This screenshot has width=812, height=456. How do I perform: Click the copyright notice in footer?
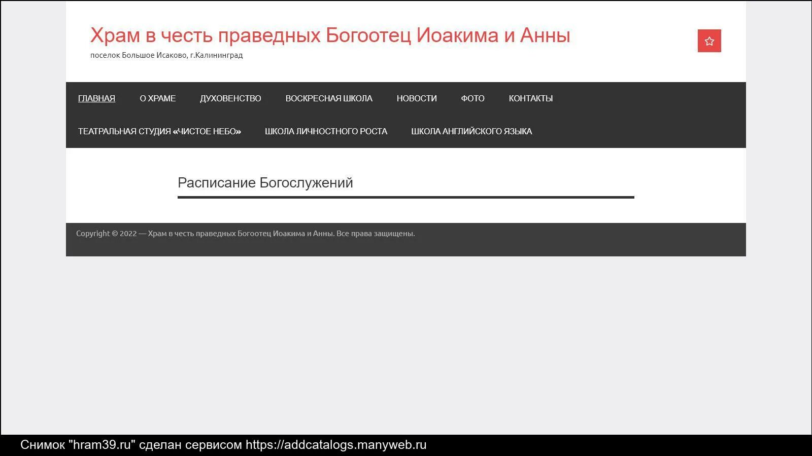[245, 234]
